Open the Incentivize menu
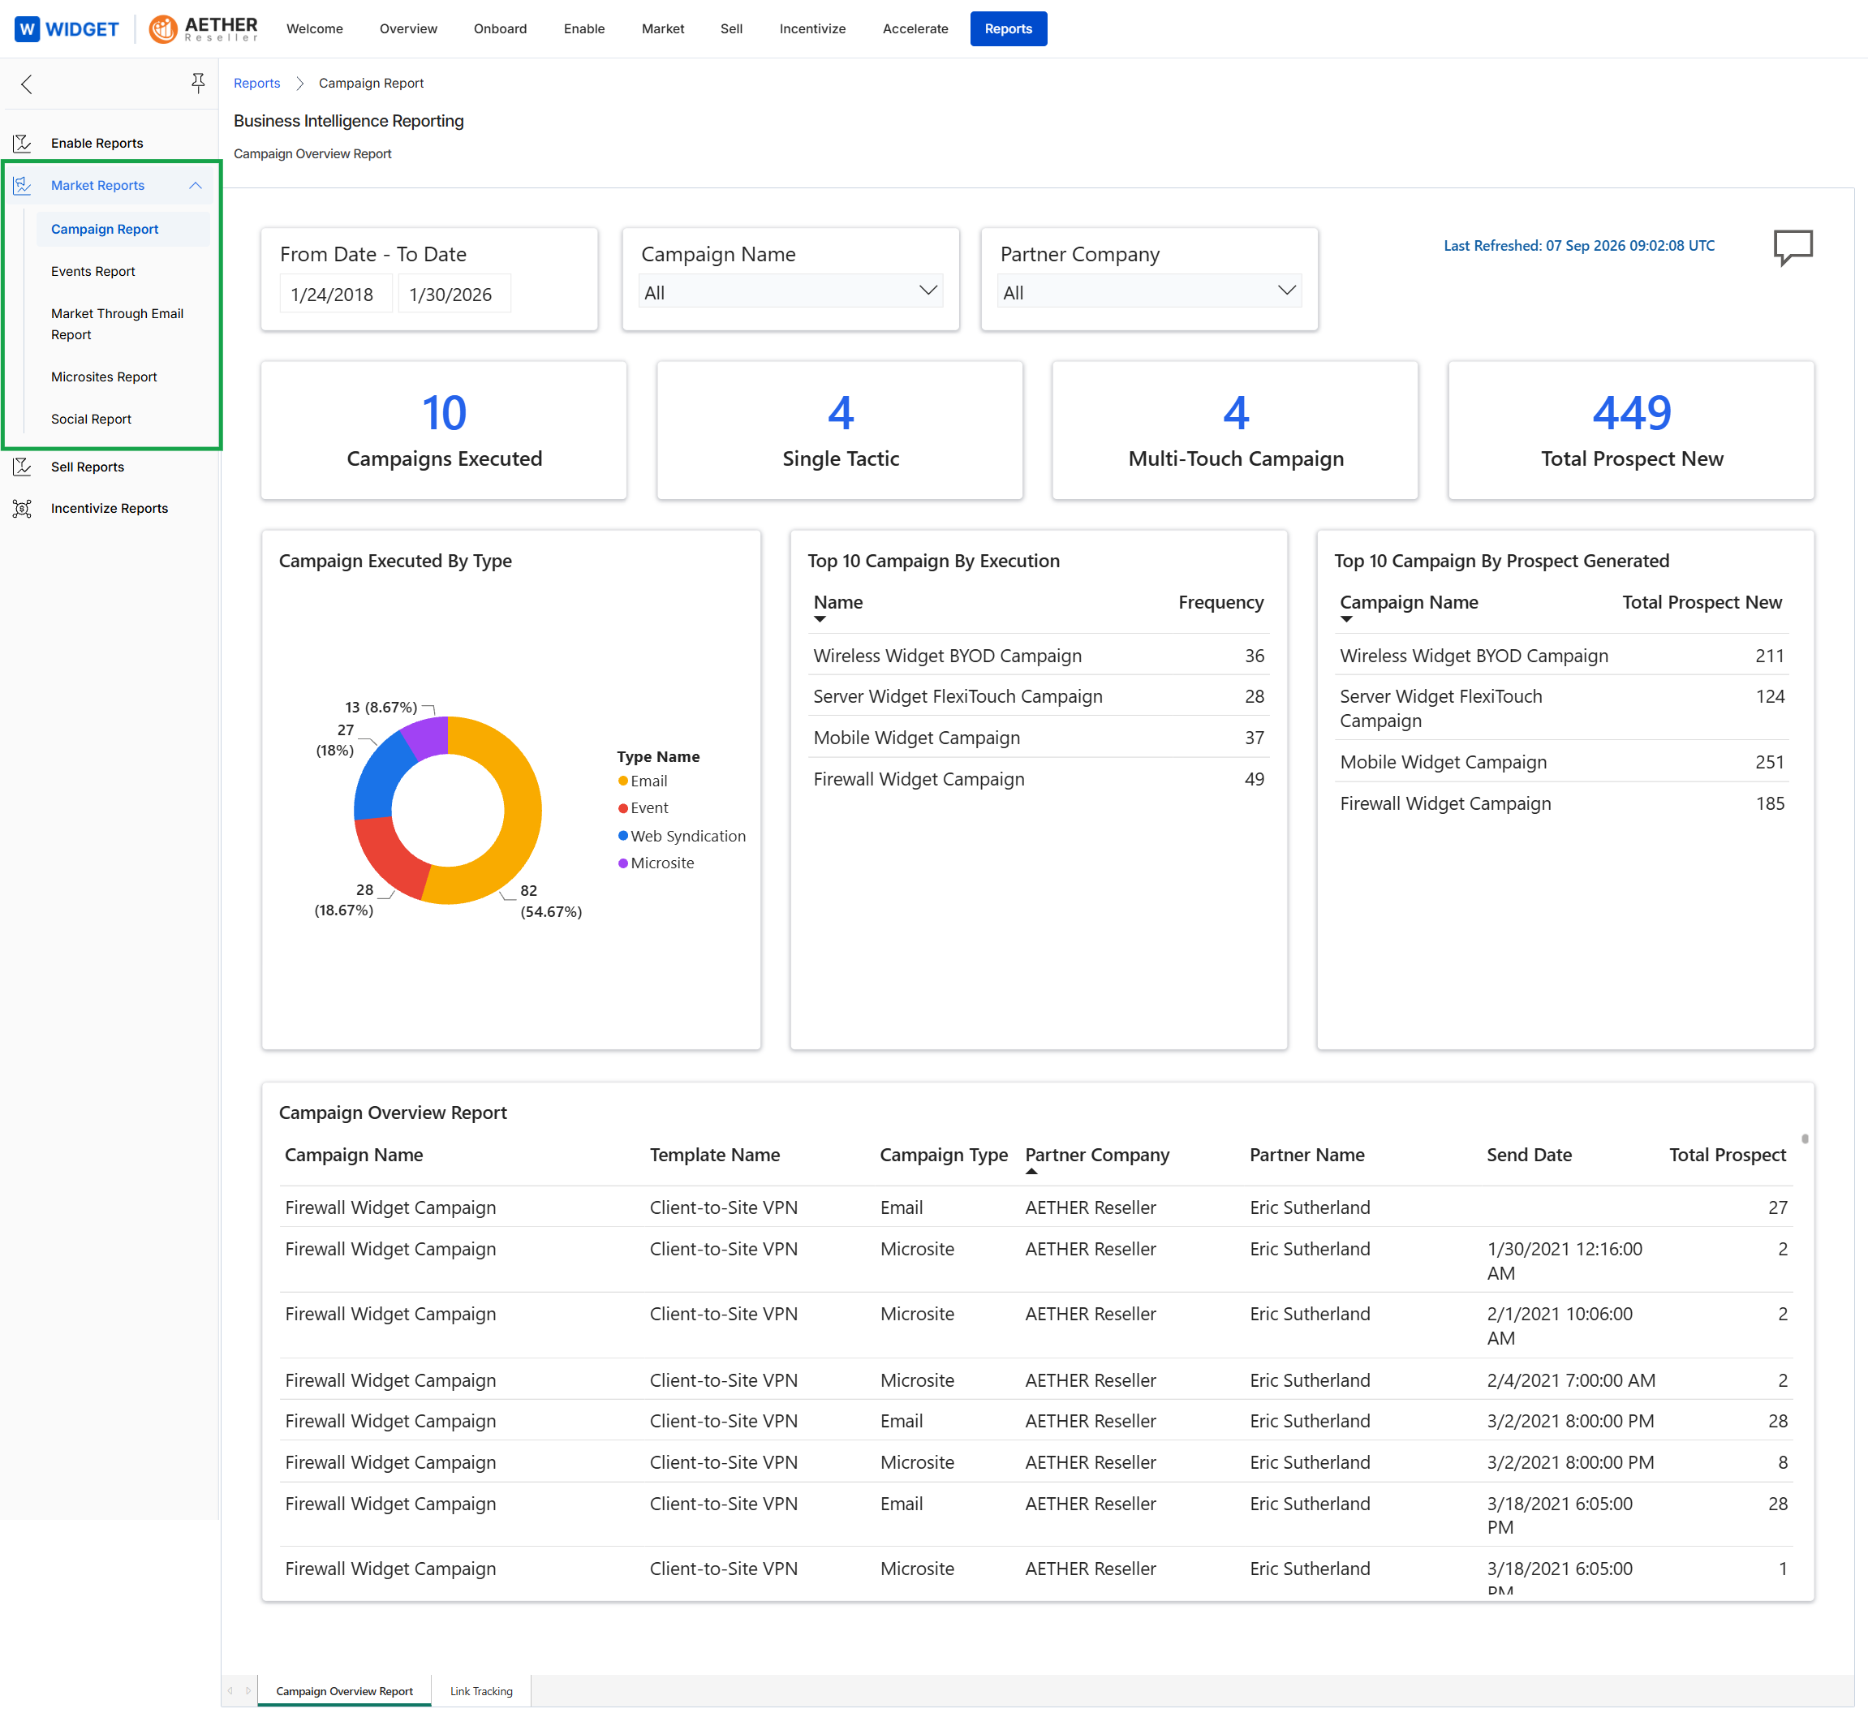The width and height of the screenshot is (1868, 1726). [812, 29]
